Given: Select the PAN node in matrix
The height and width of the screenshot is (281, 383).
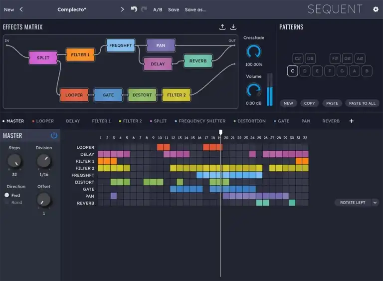Looking at the screenshot, I should pyautogui.click(x=161, y=45).
